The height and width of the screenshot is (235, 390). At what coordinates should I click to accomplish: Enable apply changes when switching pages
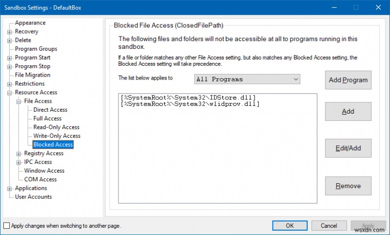(6, 226)
